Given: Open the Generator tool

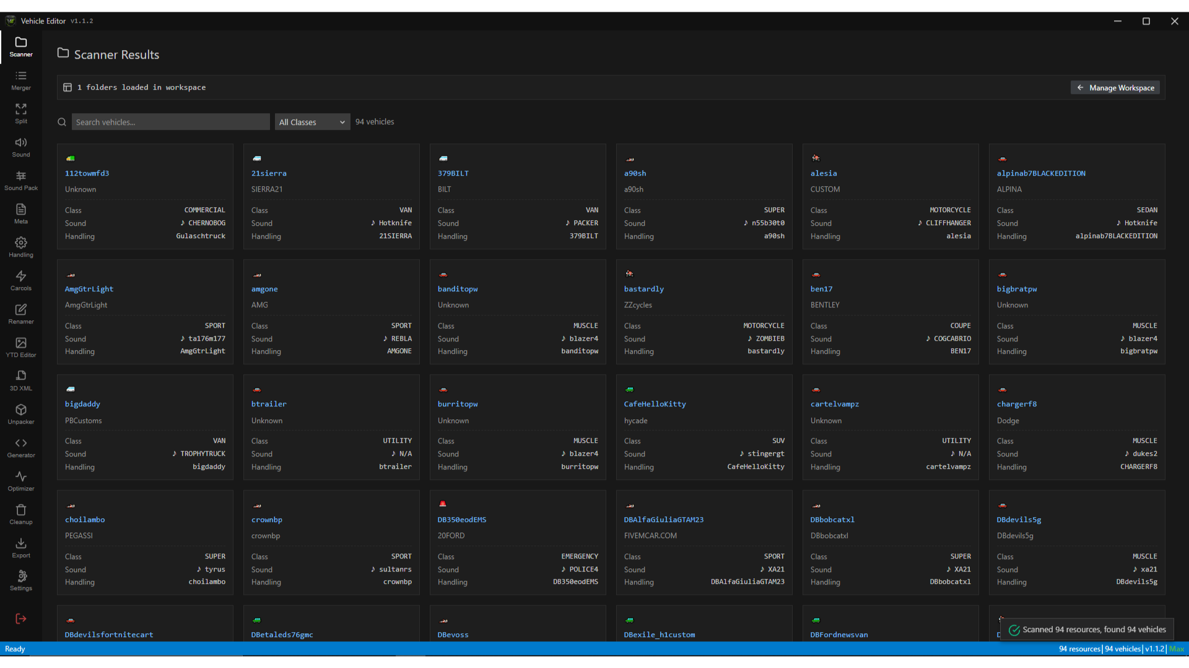Looking at the screenshot, I should click(21, 448).
